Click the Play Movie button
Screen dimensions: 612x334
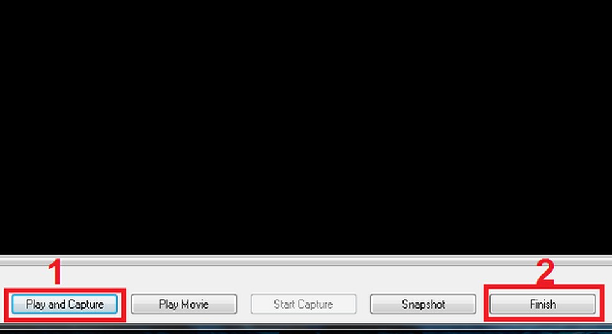[x=184, y=304]
